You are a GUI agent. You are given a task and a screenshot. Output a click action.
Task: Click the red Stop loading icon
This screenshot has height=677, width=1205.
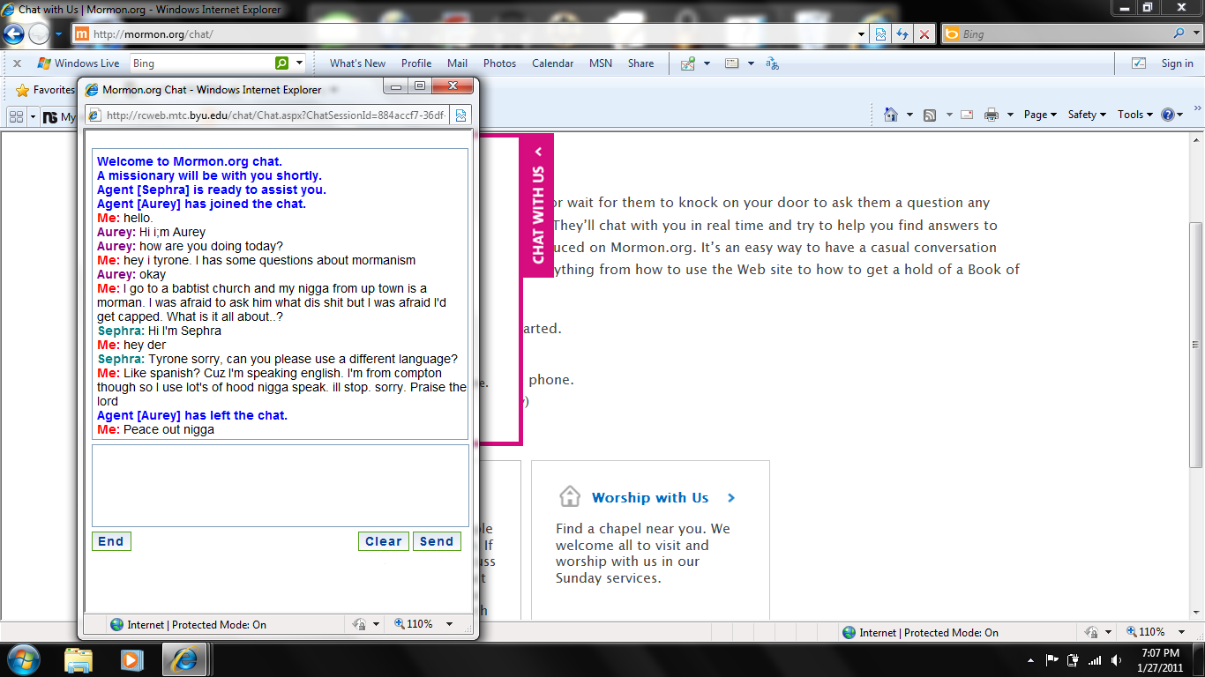(x=924, y=34)
